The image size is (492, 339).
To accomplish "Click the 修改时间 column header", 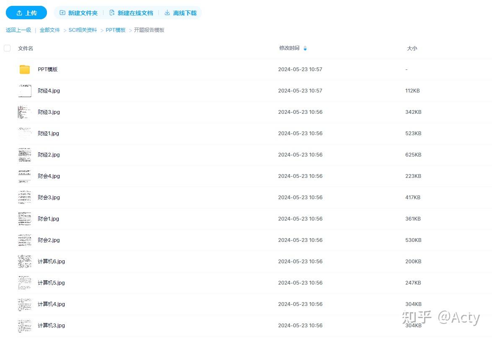I will [289, 48].
